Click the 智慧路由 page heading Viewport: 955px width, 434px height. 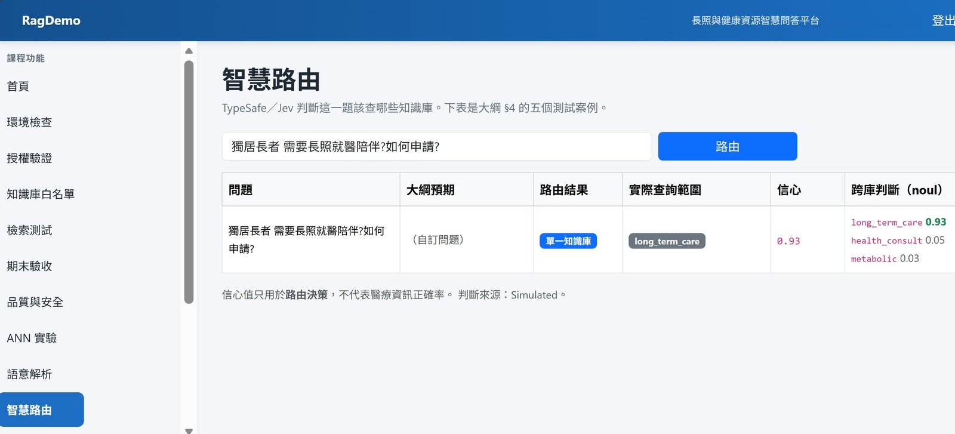pos(272,79)
